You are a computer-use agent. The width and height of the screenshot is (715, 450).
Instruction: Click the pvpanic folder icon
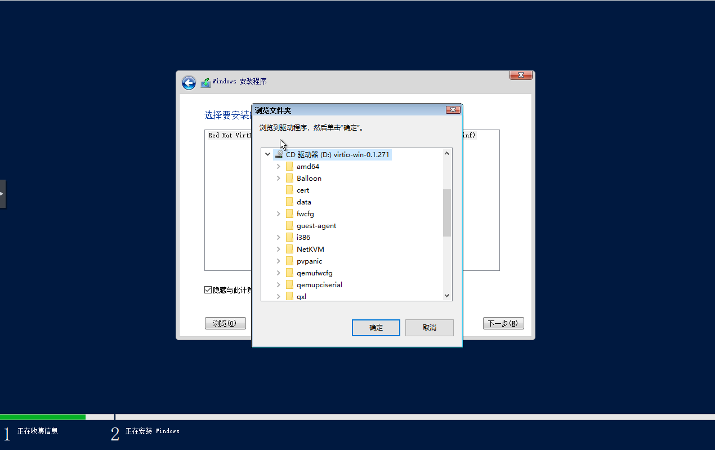pos(289,261)
